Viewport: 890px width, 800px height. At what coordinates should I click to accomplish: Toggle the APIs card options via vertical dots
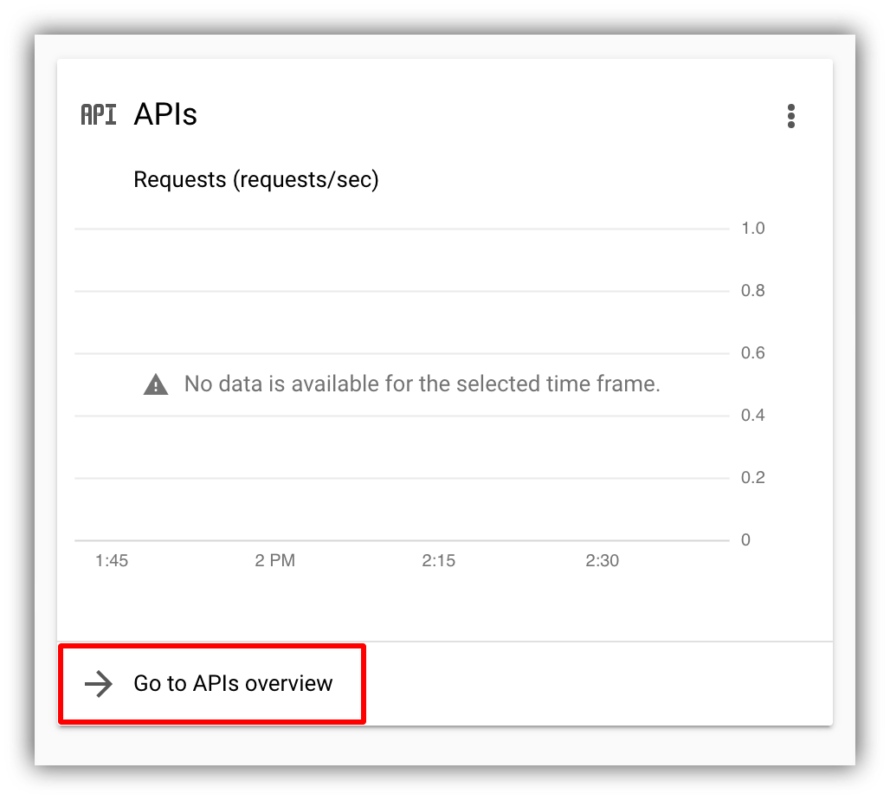pos(790,116)
